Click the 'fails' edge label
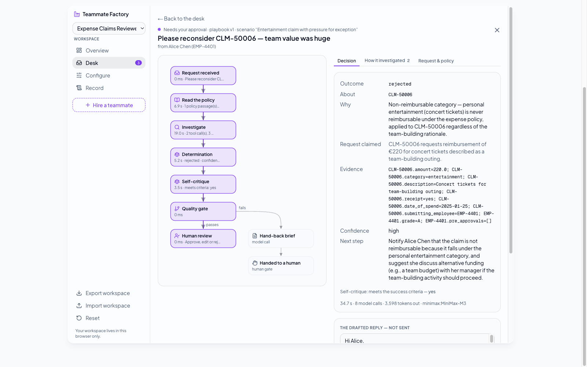The height and width of the screenshot is (367, 587). point(242,208)
